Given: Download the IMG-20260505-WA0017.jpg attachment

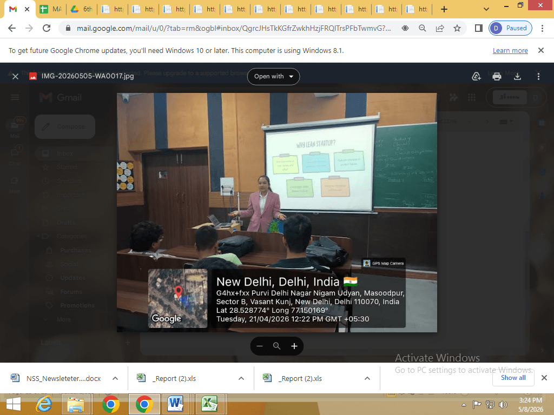Looking at the screenshot, I should click(x=517, y=76).
